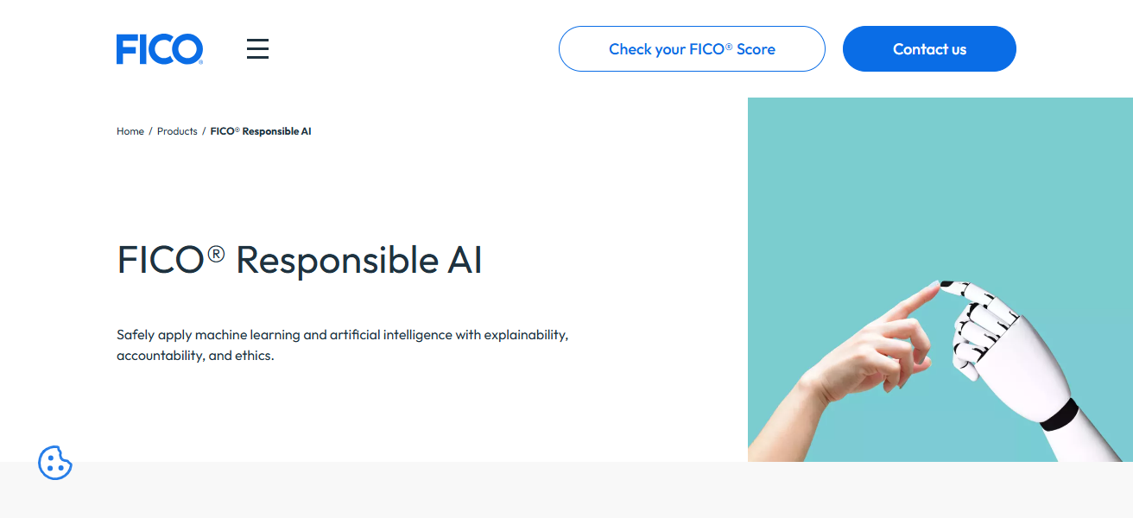Open site navigation beside the FICO logo
This screenshot has width=1133, height=518.
[x=257, y=48]
